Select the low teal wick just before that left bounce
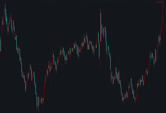This screenshot has width=166, height=113. pyautogui.click(x=25, y=86)
